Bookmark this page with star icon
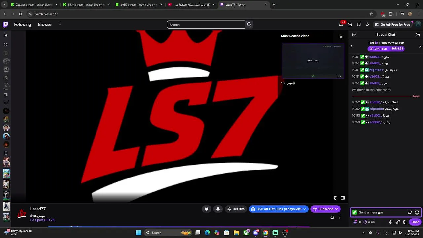 371,14
